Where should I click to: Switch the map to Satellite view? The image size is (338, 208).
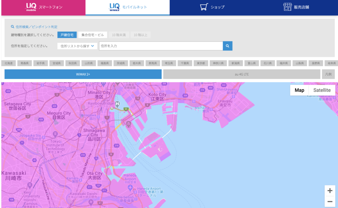322,90
